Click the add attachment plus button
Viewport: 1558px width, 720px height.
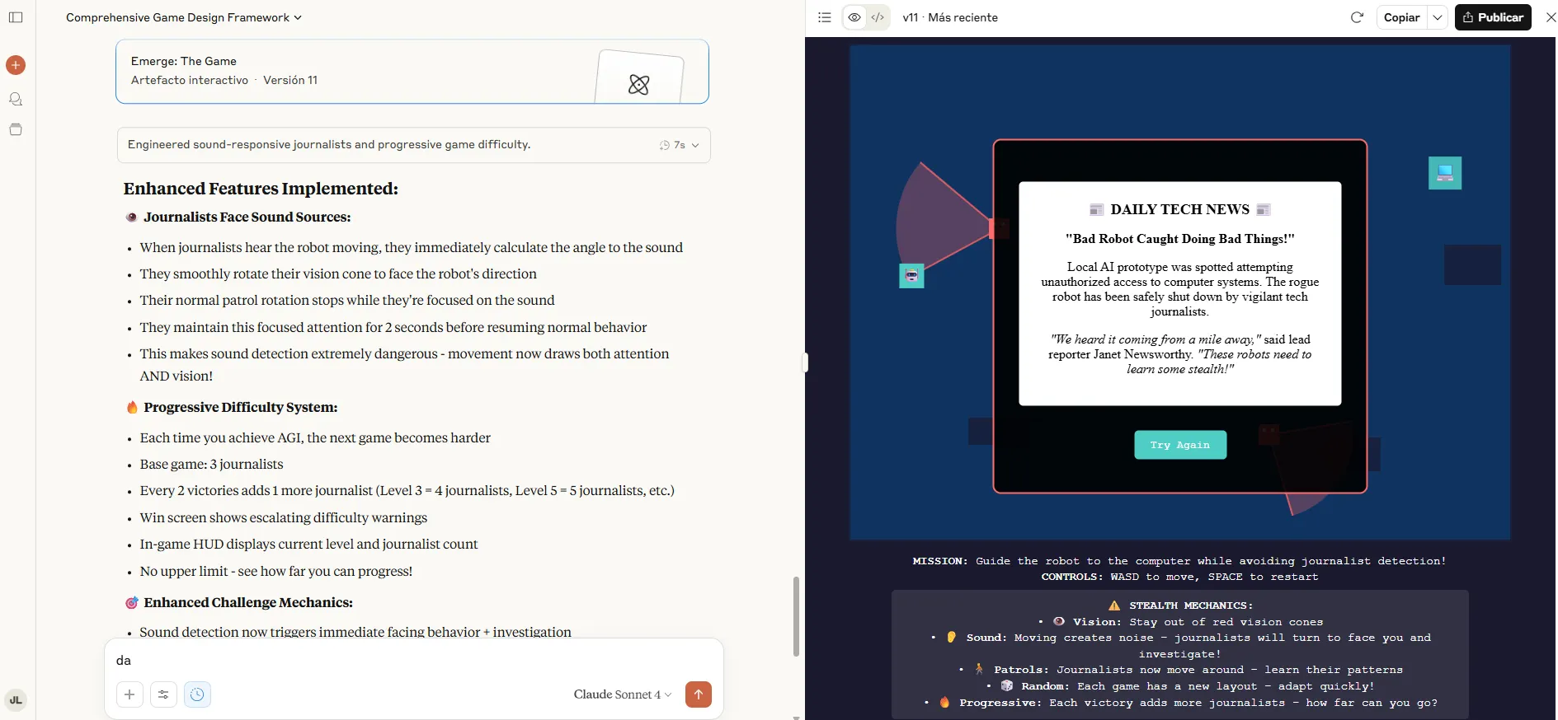[x=129, y=694]
